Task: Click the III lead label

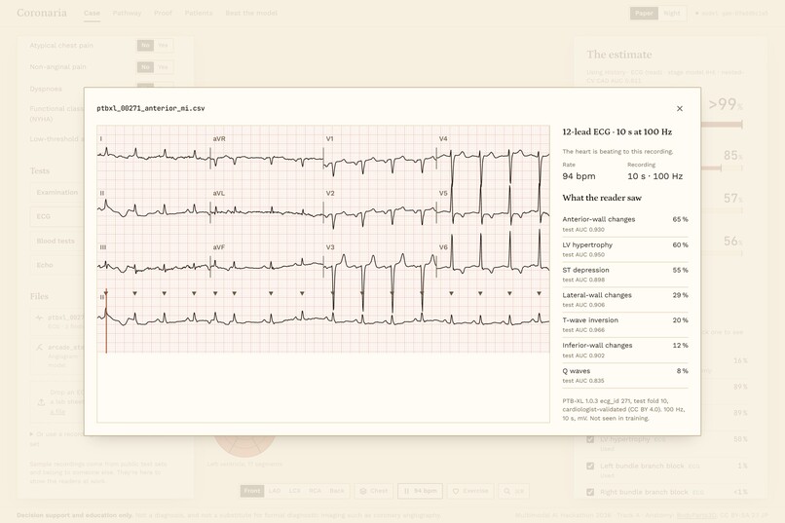Action: [102, 247]
